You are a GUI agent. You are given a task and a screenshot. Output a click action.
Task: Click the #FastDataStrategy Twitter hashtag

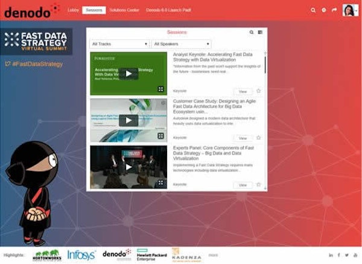(34, 64)
